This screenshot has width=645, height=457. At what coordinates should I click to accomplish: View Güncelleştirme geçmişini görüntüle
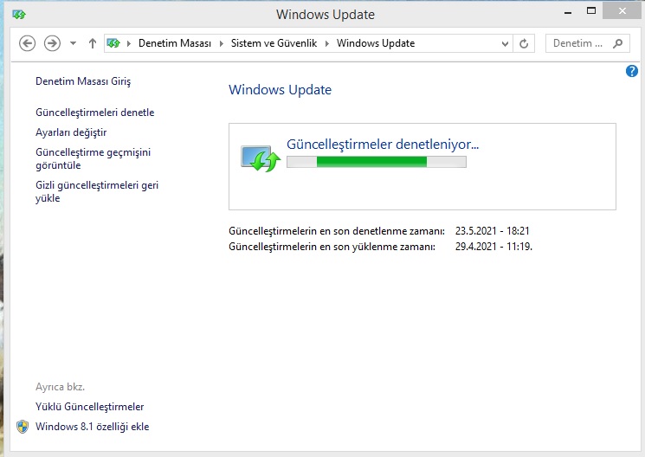point(93,158)
